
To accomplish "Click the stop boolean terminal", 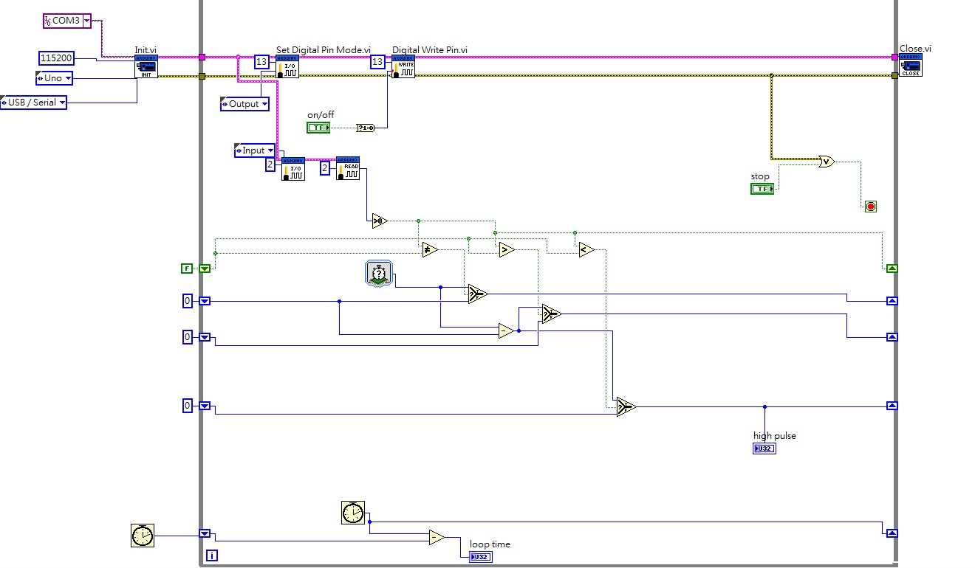I will 762,189.
